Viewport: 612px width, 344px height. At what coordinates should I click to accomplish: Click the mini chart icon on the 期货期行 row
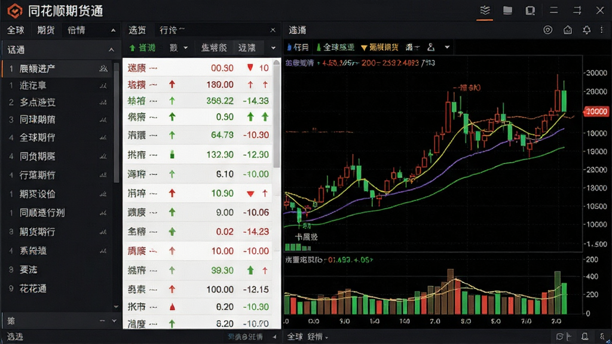103,232
